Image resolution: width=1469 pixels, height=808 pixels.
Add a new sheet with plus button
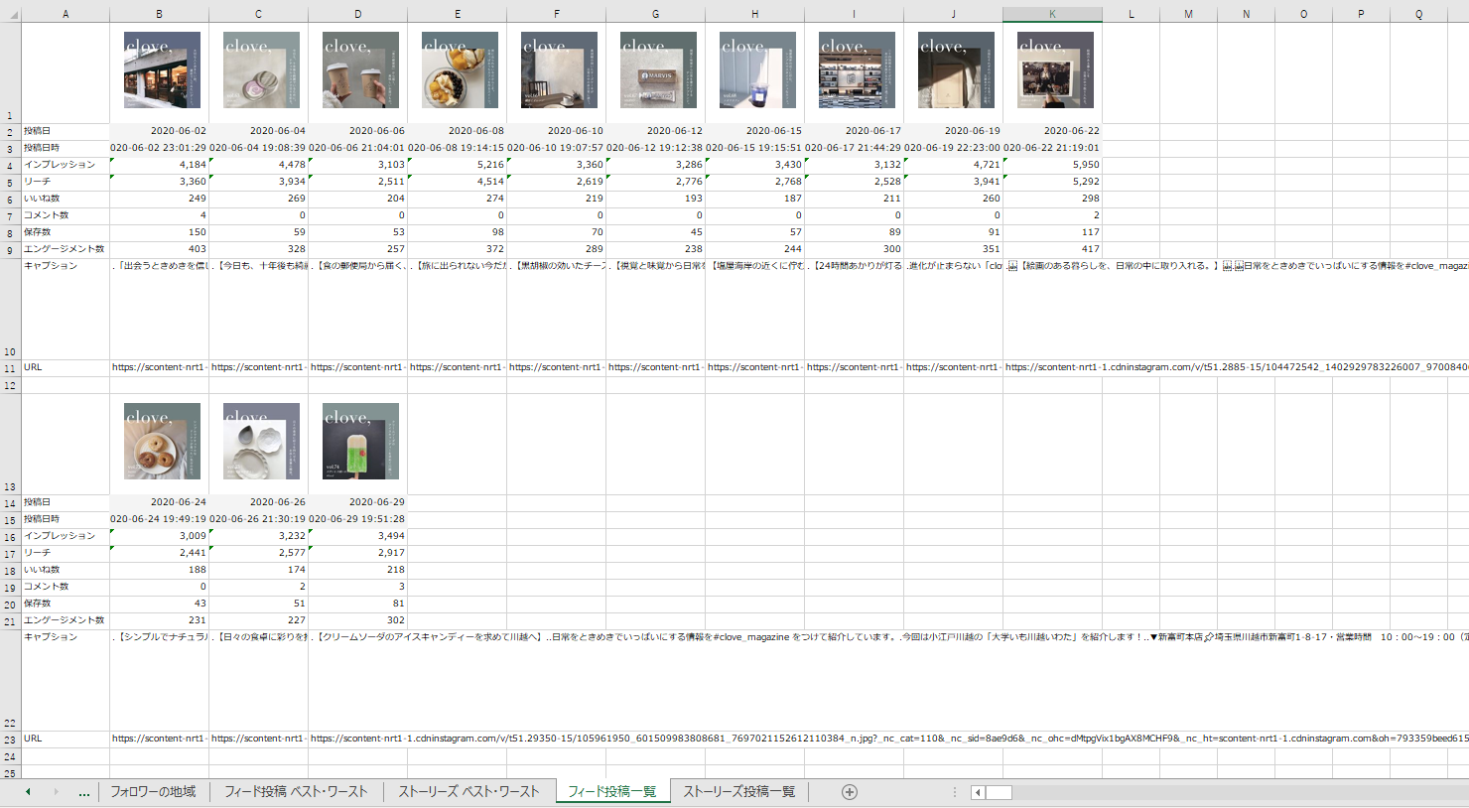pyautogui.click(x=849, y=792)
